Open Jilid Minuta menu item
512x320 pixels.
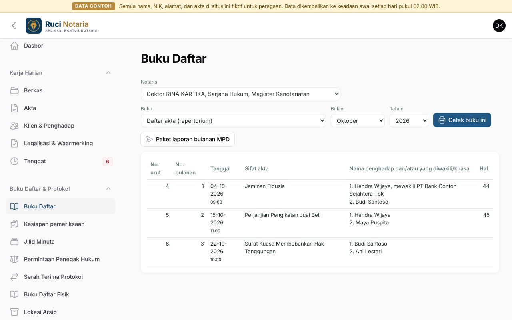click(x=61, y=242)
